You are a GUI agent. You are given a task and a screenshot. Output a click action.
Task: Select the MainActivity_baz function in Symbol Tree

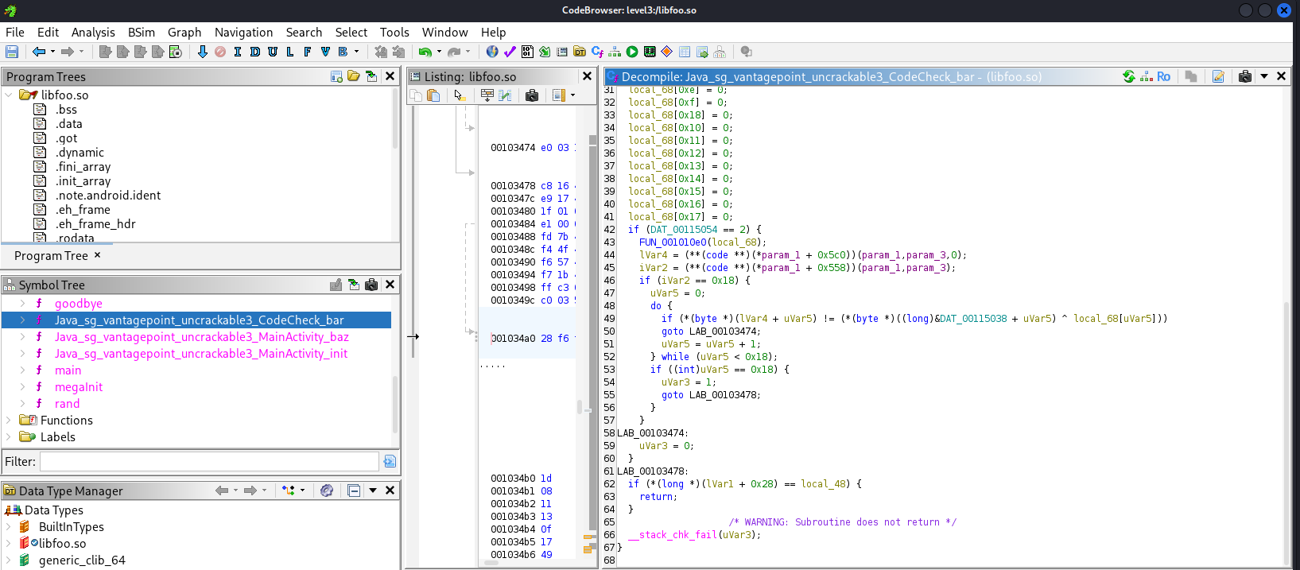201,337
